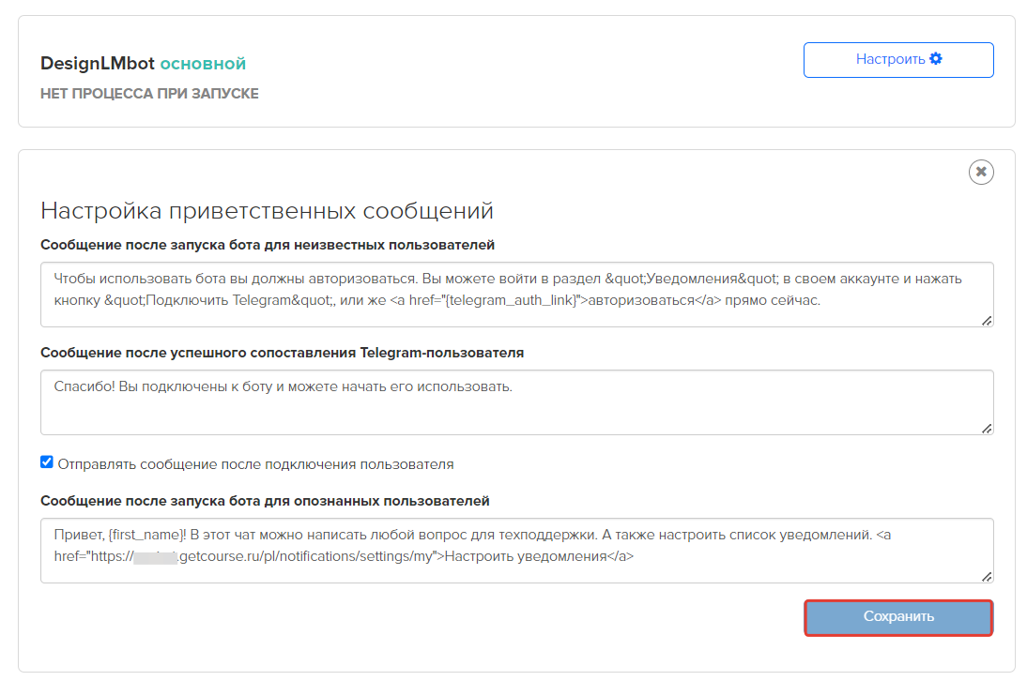Image resolution: width=1027 pixels, height=681 pixels.
Task: Toggle the Отправлять сообщение после подключения пользователя checkbox
Action: [47, 462]
